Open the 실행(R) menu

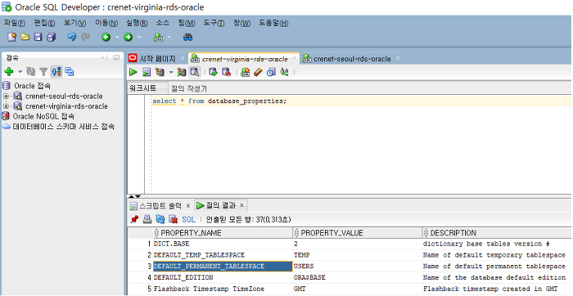tap(137, 23)
